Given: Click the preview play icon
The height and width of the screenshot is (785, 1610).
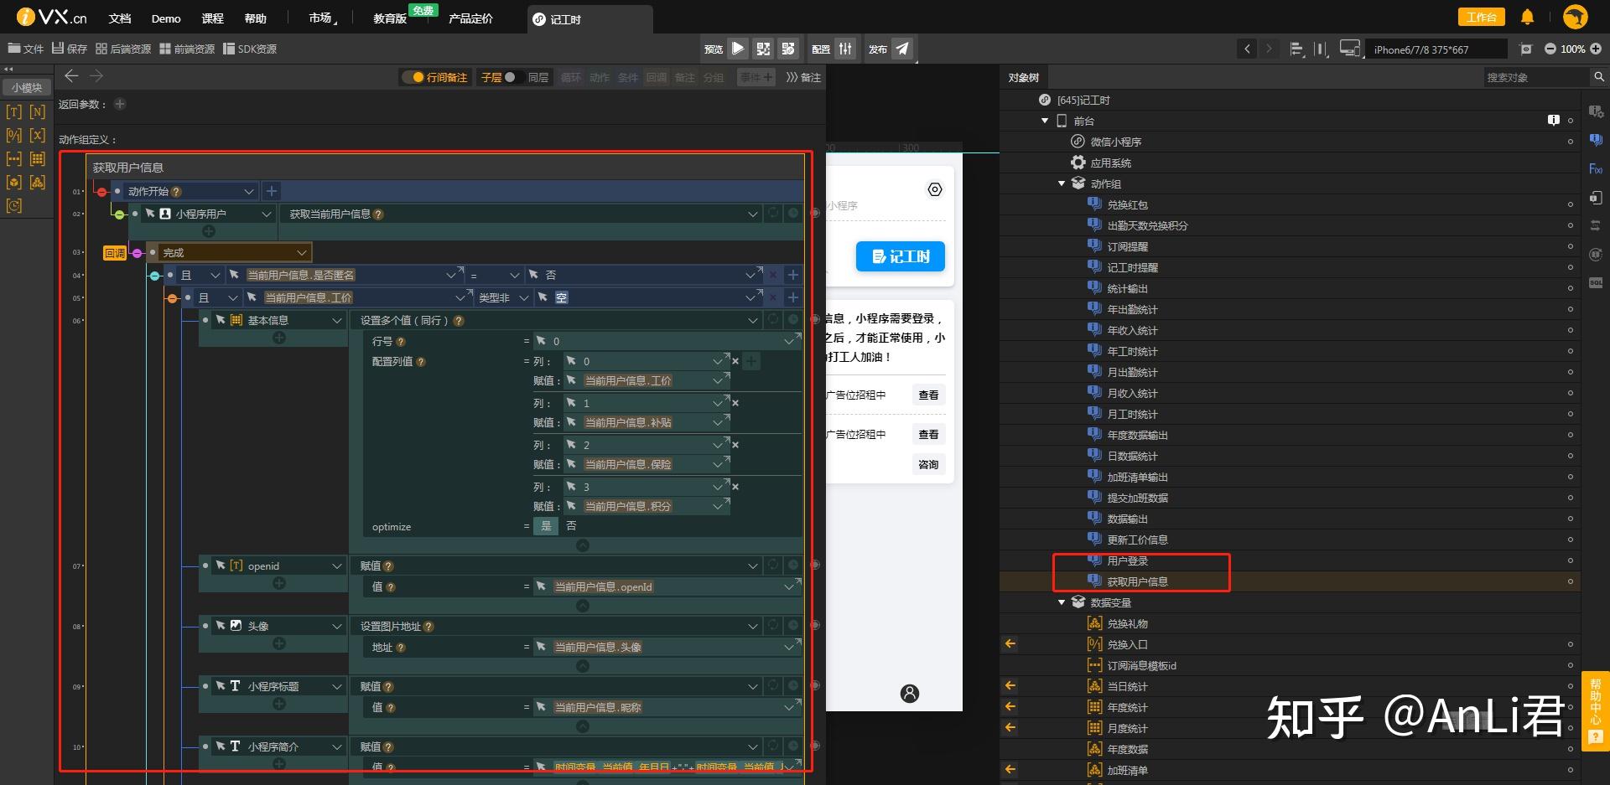Looking at the screenshot, I should pyautogui.click(x=738, y=49).
